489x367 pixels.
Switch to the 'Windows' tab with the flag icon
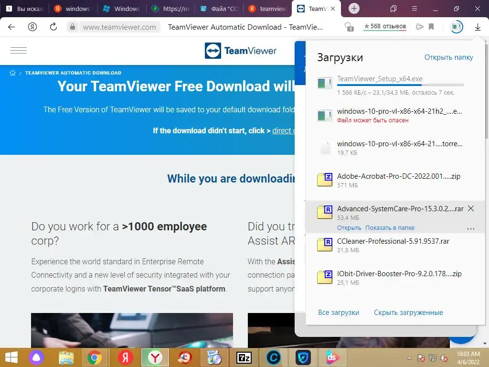tap(122, 9)
